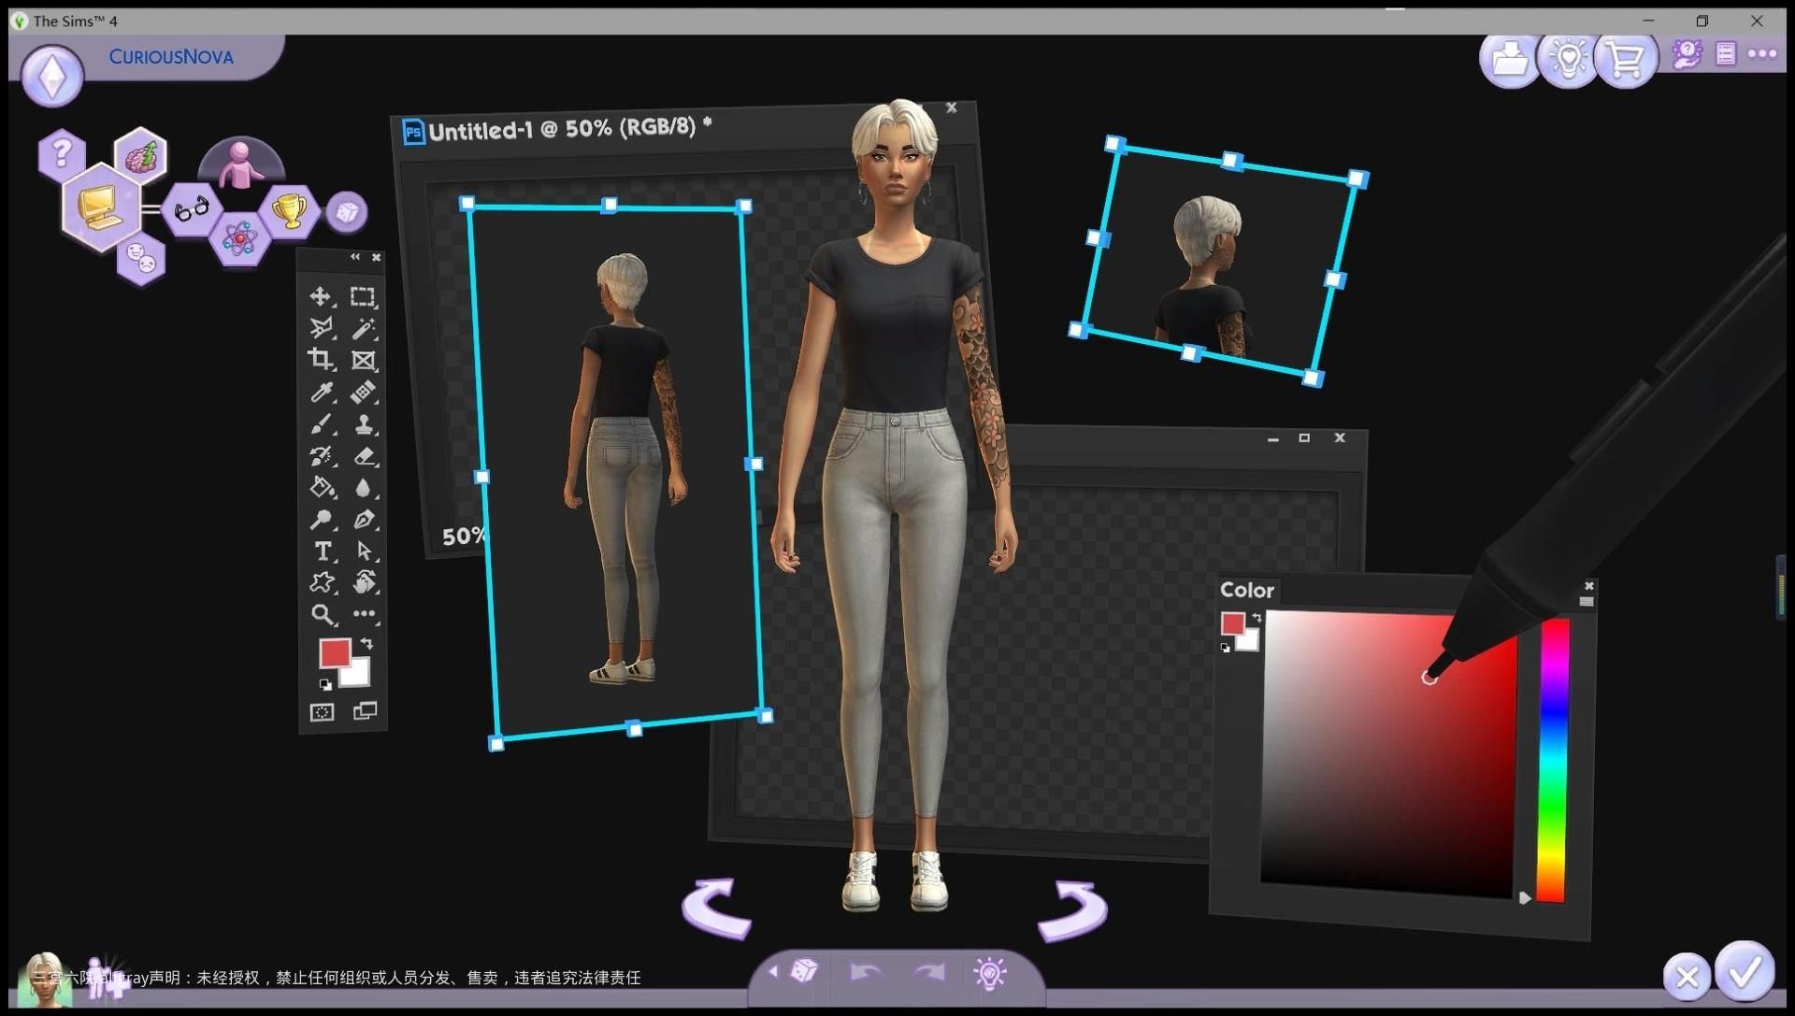Open the checklist panel icon at top right

1726,54
